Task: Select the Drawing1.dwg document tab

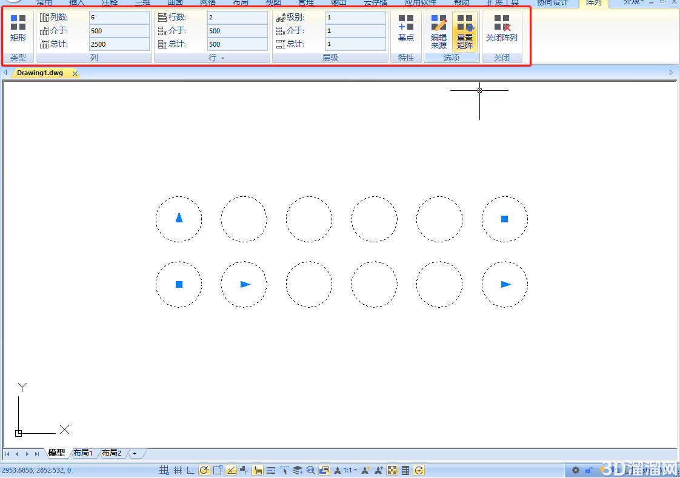Action: (x=40, y=73)
